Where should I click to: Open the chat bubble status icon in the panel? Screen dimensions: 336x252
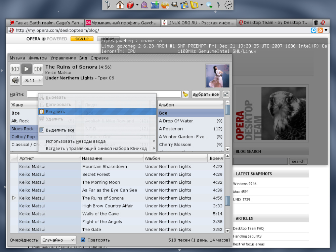[x=209, y=5]
